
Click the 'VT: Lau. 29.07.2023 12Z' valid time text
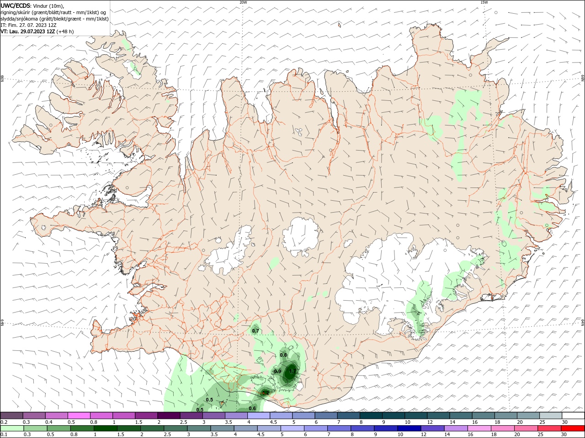[x=27, y=31]
